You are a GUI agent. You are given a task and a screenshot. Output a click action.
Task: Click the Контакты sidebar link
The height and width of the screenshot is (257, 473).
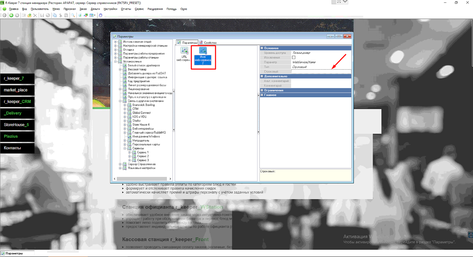[x=17, y=148]
